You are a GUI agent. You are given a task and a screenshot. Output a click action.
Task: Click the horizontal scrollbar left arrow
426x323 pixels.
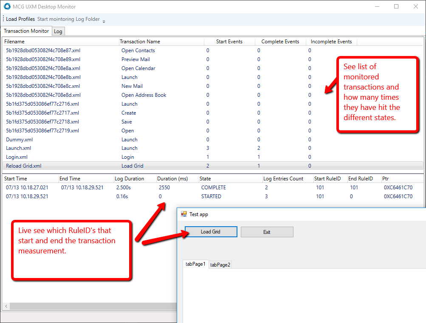(x=6, y=306)
